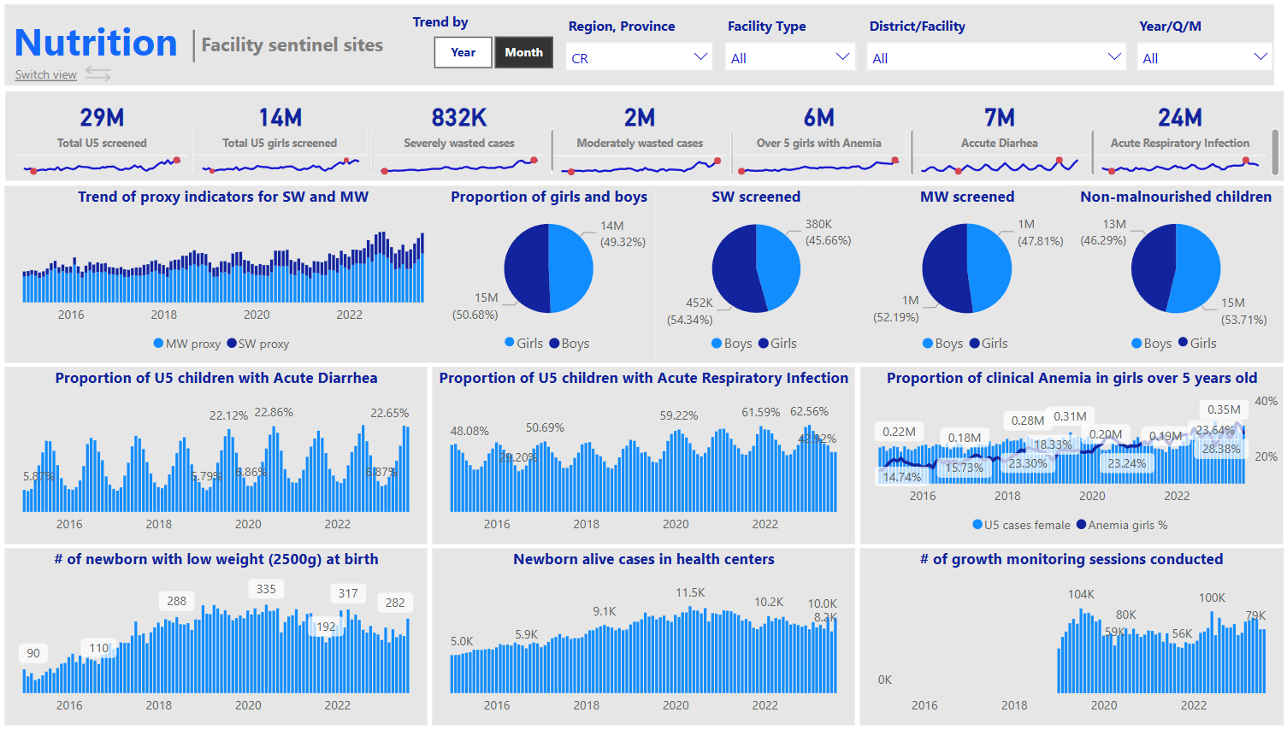Expand the Year/Q/M filter dropdown

(1204, 57)
